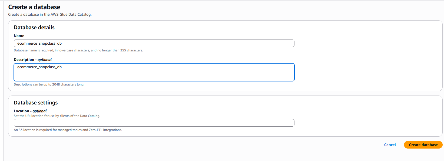Click the S3 location Zero-ETL note
This screenshot has width=444, height=161.
[68, 130]
